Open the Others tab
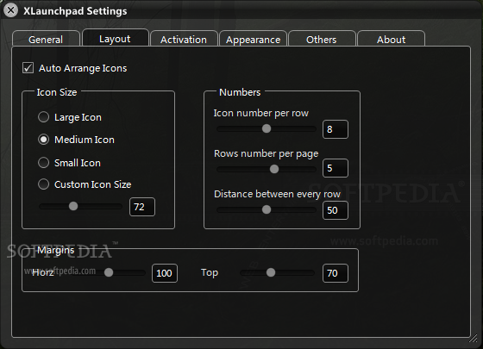This screenshot has width=483, height=349. click(x=321, y=40)
